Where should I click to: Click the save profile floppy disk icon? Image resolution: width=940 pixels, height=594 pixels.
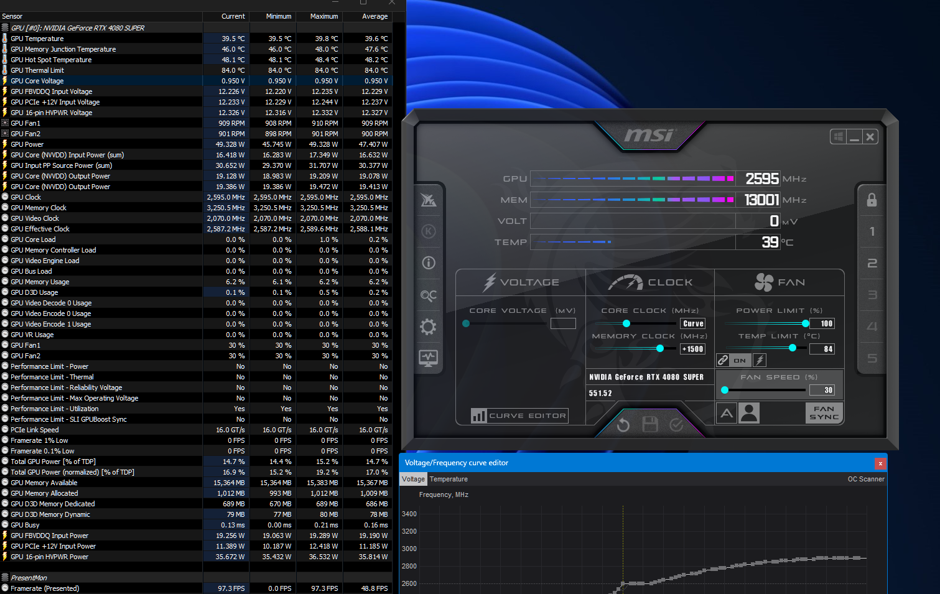650,425
